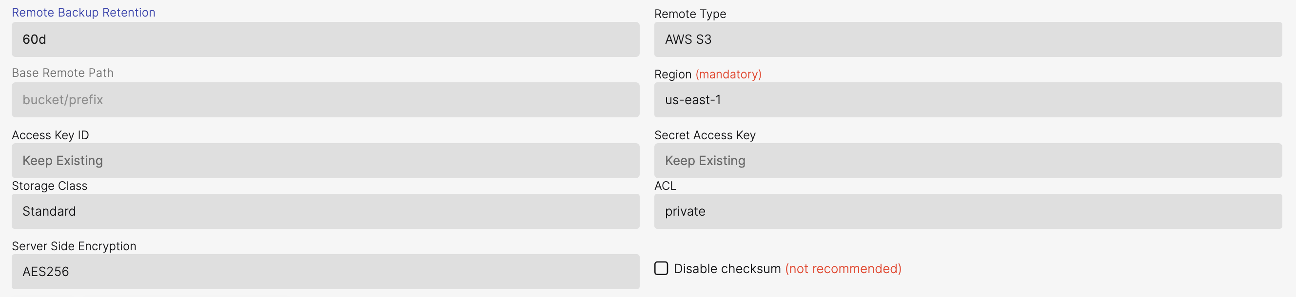Click the Remote Type label
1296x297 pixels.
click(690, 14)
